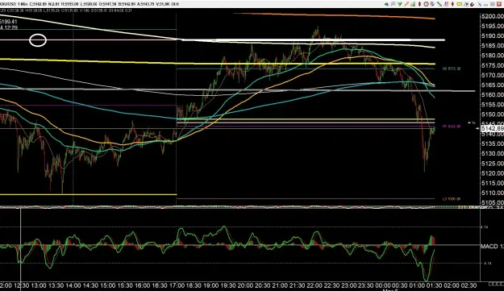Click the round clock toolbar icon
The width and height of the screenshot is (504, 291).
point(427,4)
